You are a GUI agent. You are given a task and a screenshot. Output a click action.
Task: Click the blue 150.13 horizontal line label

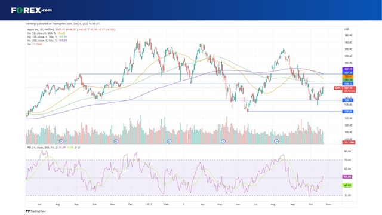348,84
